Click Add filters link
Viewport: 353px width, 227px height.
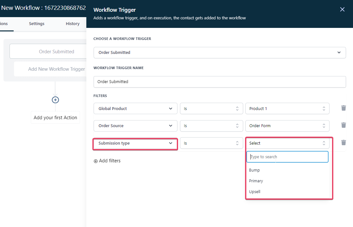point(107,161)
